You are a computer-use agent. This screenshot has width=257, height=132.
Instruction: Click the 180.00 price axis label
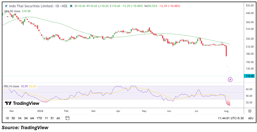250,54
